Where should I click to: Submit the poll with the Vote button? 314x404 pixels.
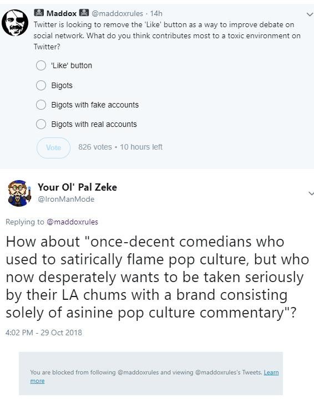point(53,147)
